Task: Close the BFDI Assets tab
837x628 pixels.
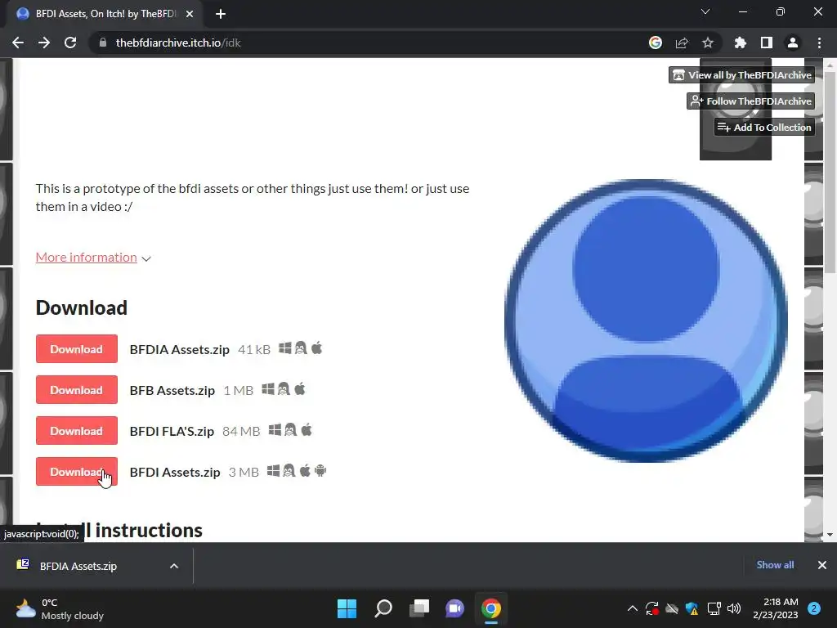Action: pos(190,14)
